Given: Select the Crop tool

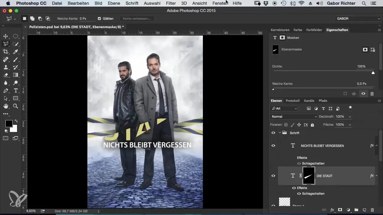Looking at the screenshot, I should click(x=6, y=52).
